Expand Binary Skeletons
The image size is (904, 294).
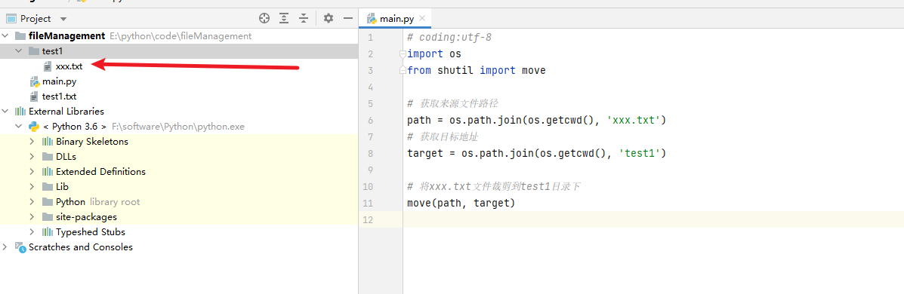32,141
